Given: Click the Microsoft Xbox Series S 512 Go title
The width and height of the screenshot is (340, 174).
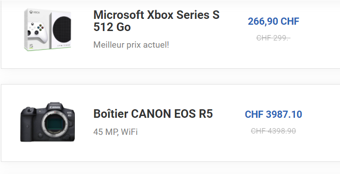Looking at the screenshot, I should (156, 21).
